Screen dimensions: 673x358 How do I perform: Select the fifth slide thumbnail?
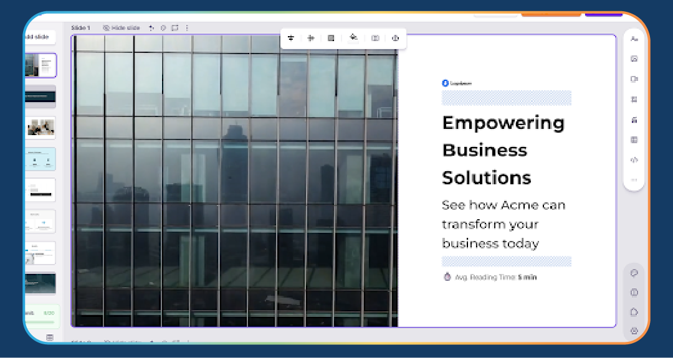[x=41, y=190]
